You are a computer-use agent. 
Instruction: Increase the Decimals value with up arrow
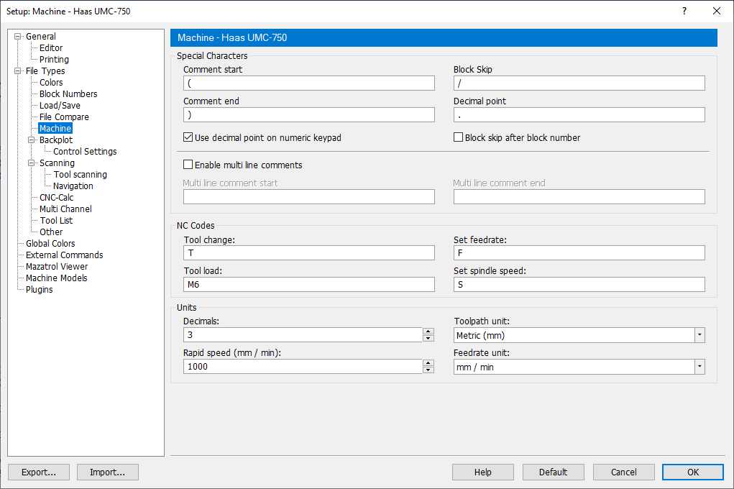[x=428, y=332]
